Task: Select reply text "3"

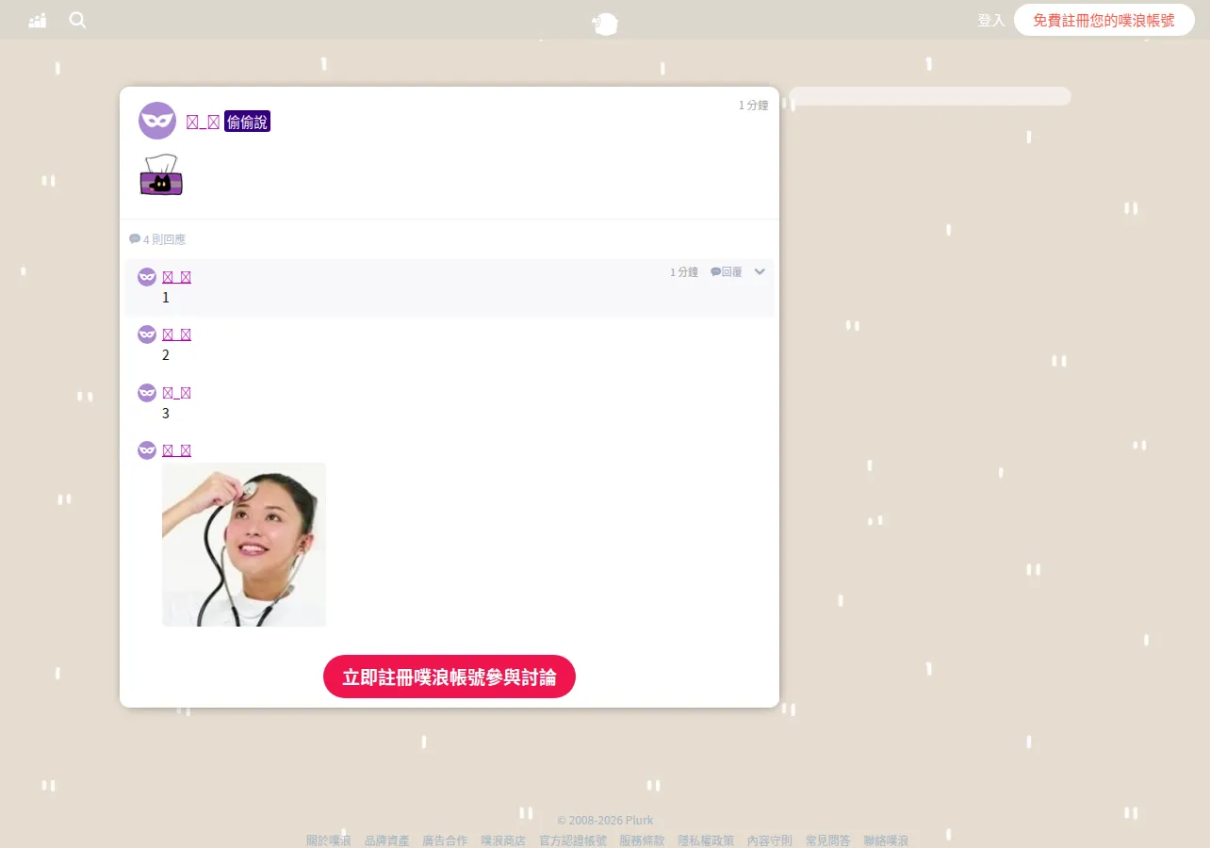Action: (166, 414)
